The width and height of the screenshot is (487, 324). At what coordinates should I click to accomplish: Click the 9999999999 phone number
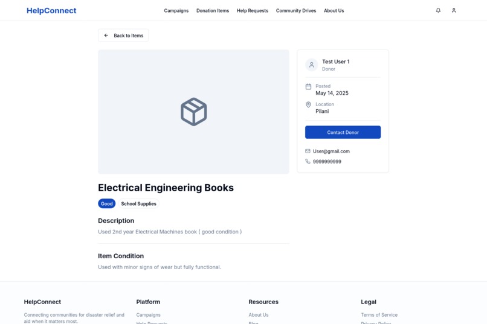pyautogui.click(x=327, y=162)
